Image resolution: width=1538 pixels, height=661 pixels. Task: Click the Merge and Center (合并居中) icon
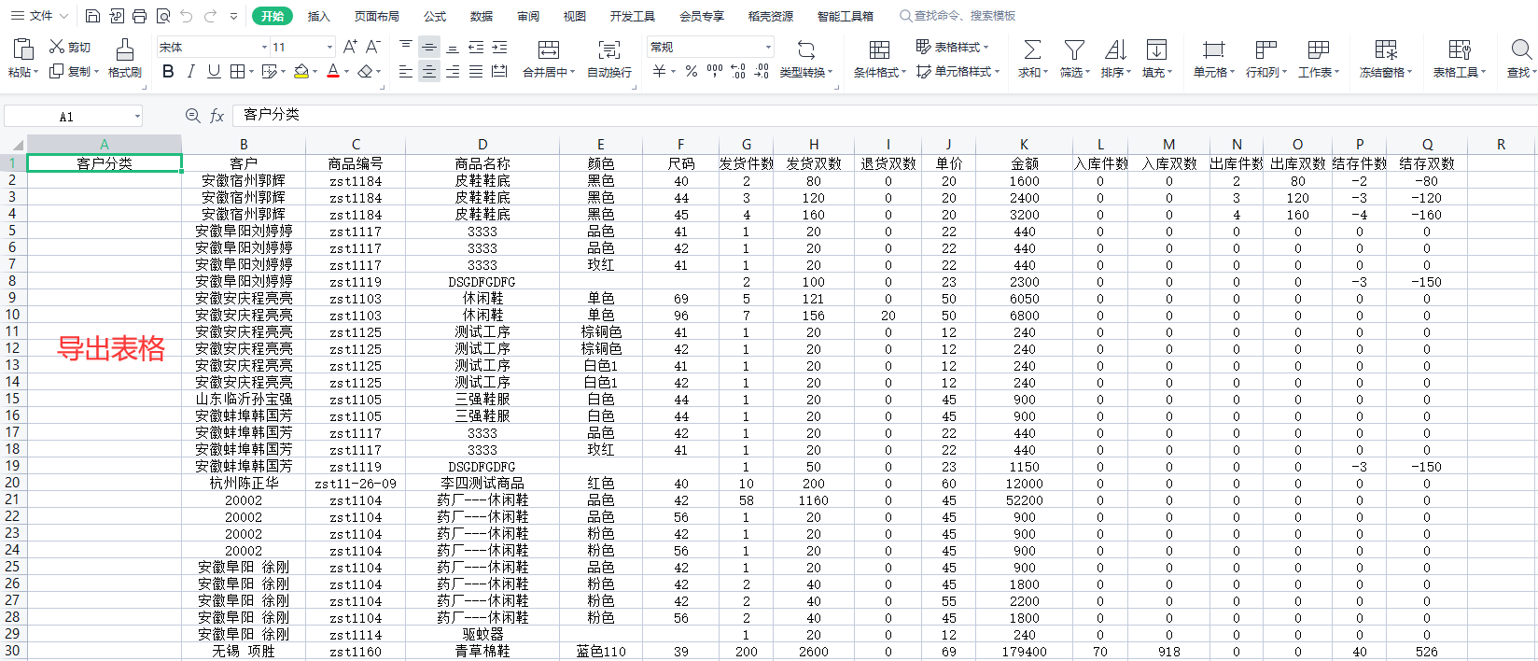[x=549, y=49]
